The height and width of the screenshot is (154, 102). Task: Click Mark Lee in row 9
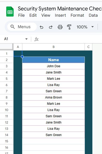(x=53, y=104)
